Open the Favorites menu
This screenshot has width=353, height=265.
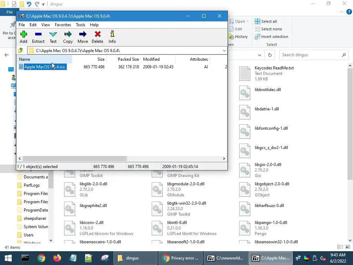click(63, 25)
